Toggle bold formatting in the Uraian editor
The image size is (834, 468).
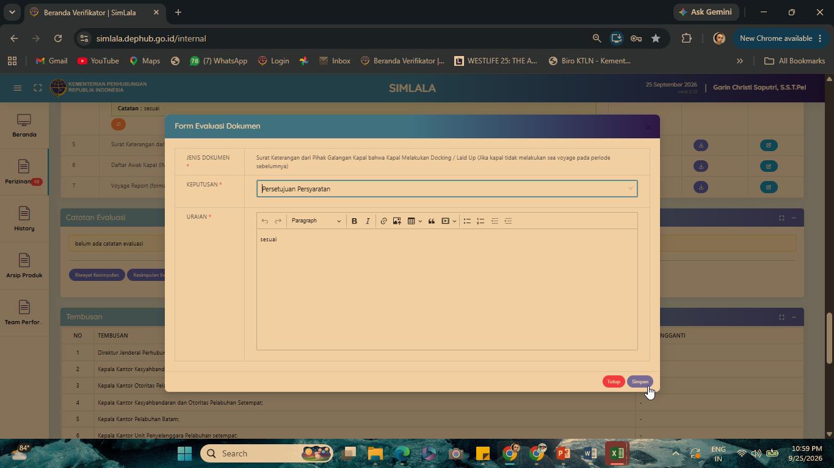click(x=354, y=221)
